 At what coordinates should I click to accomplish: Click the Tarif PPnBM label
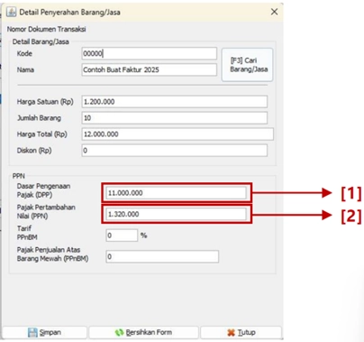coord(27,233)
